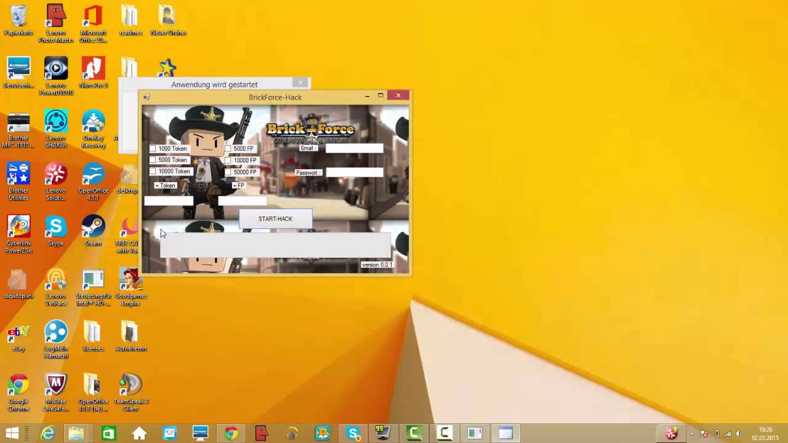
Task: Select Lenovo VeriFace desktop shortcut
Action: pos(56,287)
